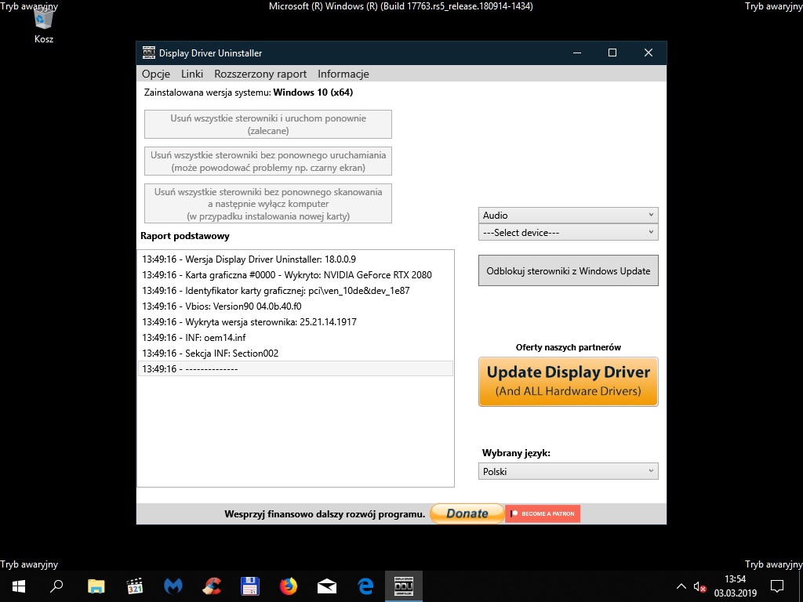Maximize the Display Driver Uninstaller window
This screenshot has width=803, height=602.
click(612, 53)
